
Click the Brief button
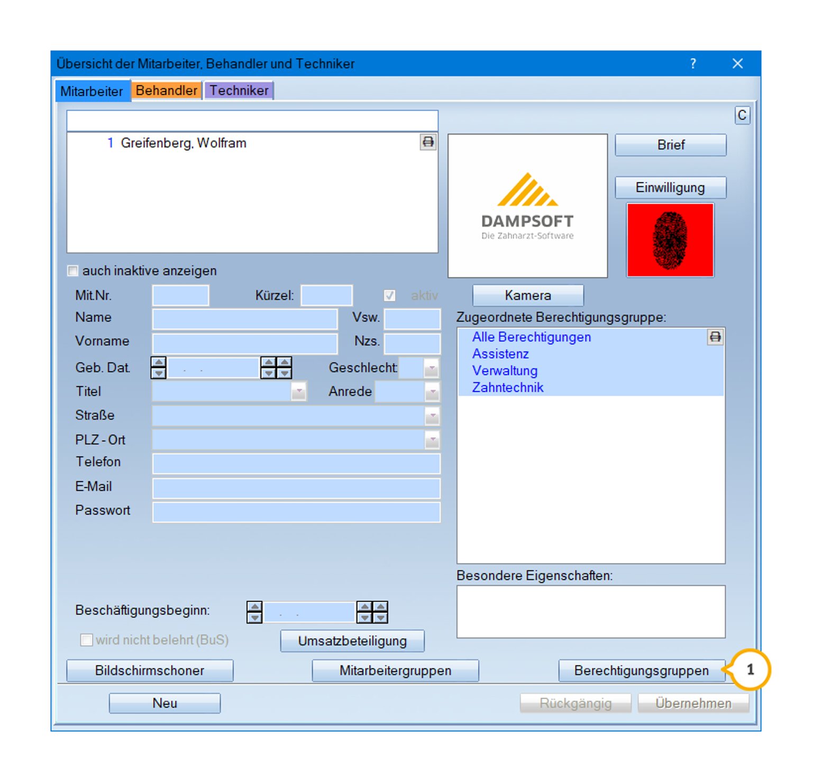click(670, 145)
